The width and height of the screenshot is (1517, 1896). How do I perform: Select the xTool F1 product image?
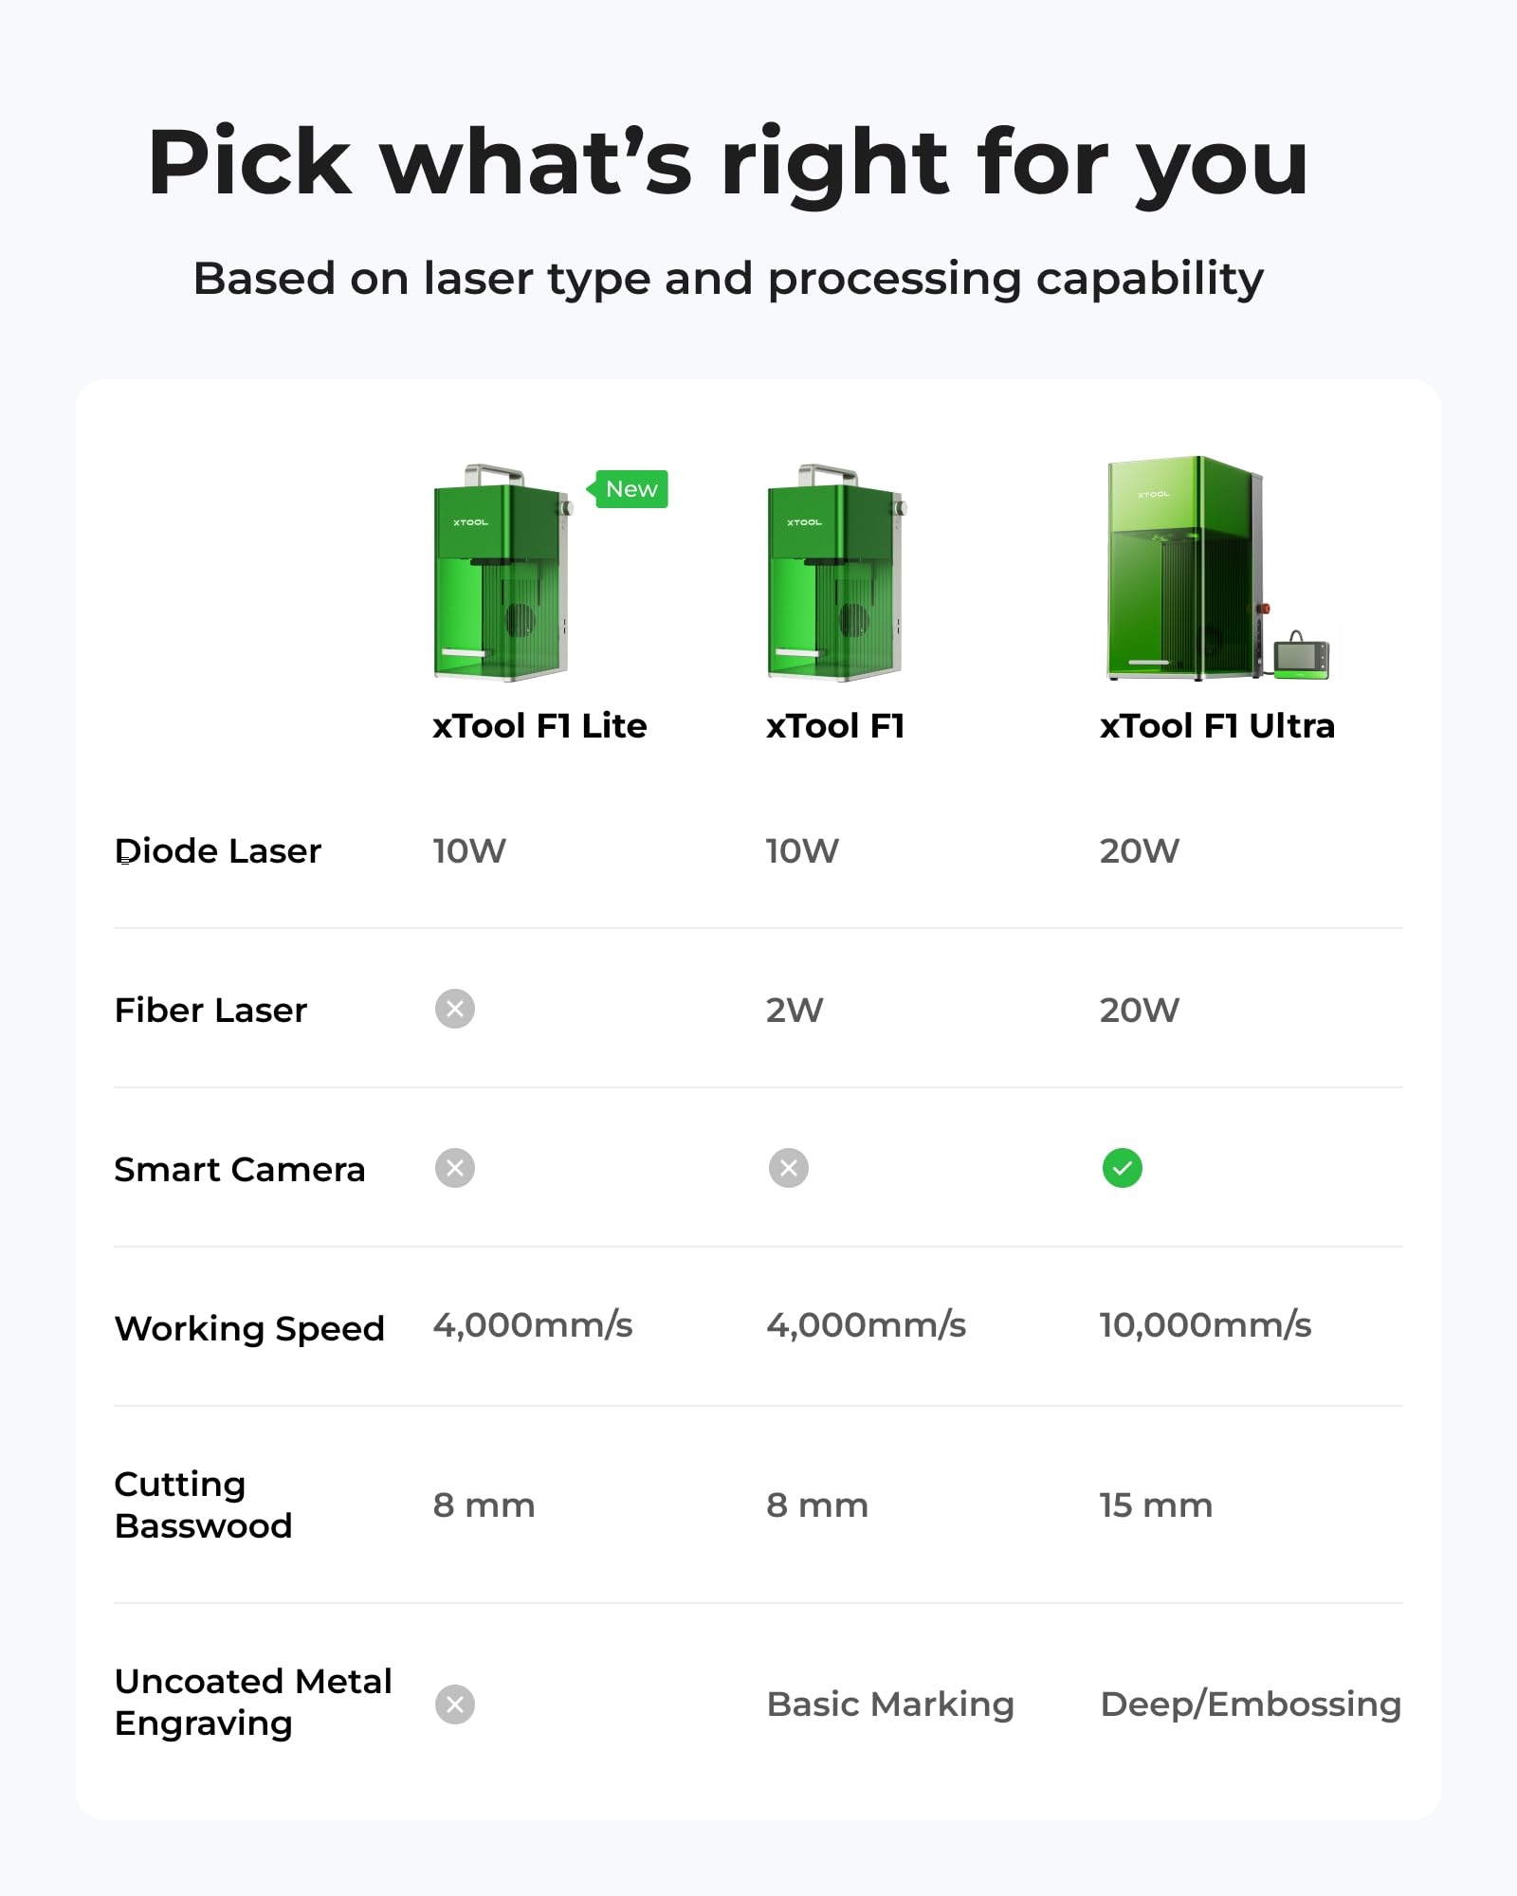[835, 573]
